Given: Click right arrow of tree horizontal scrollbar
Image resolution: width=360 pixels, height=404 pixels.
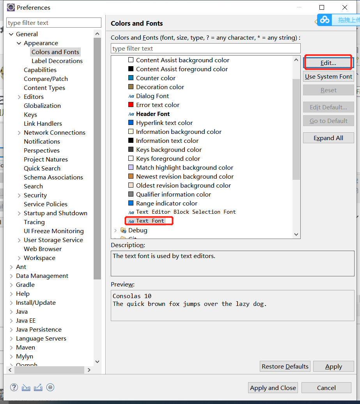Looking at the screenshot, I should [89, 370].
